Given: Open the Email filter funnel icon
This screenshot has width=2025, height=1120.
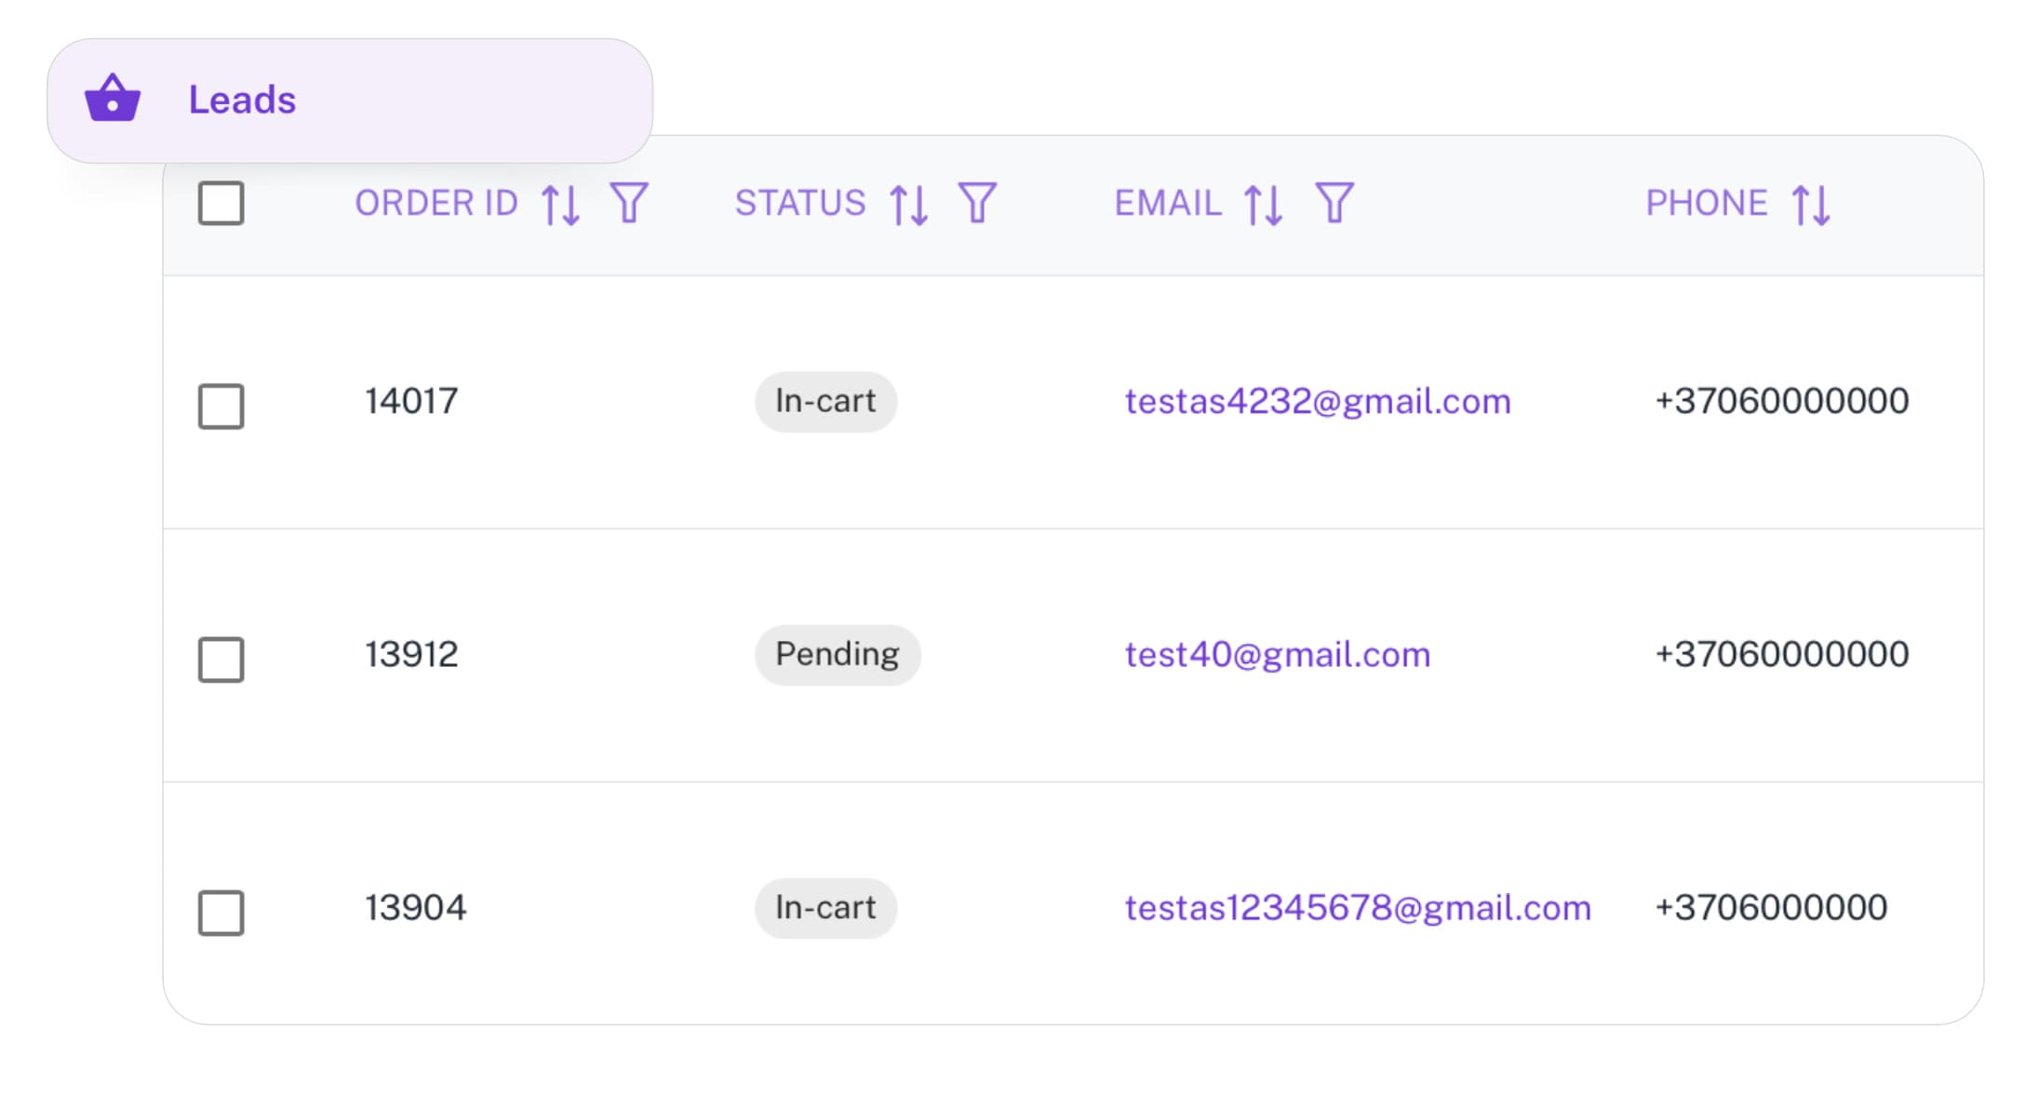Looking at the screenshot, I should 1334,203.
